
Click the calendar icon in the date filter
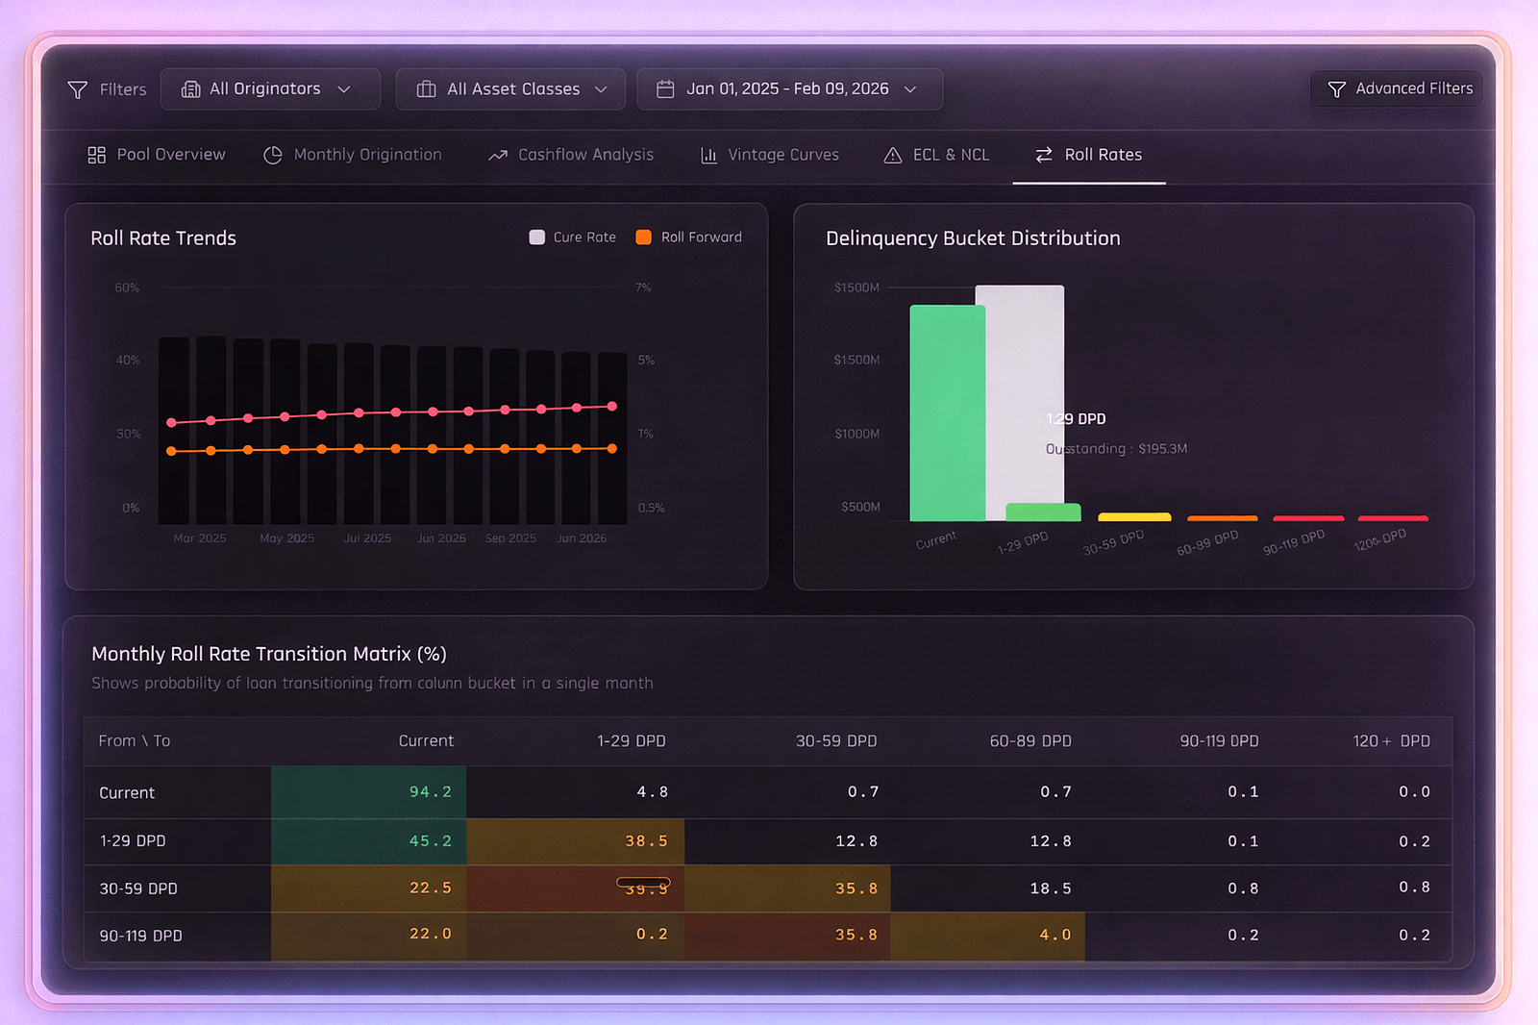click(664, 88)
